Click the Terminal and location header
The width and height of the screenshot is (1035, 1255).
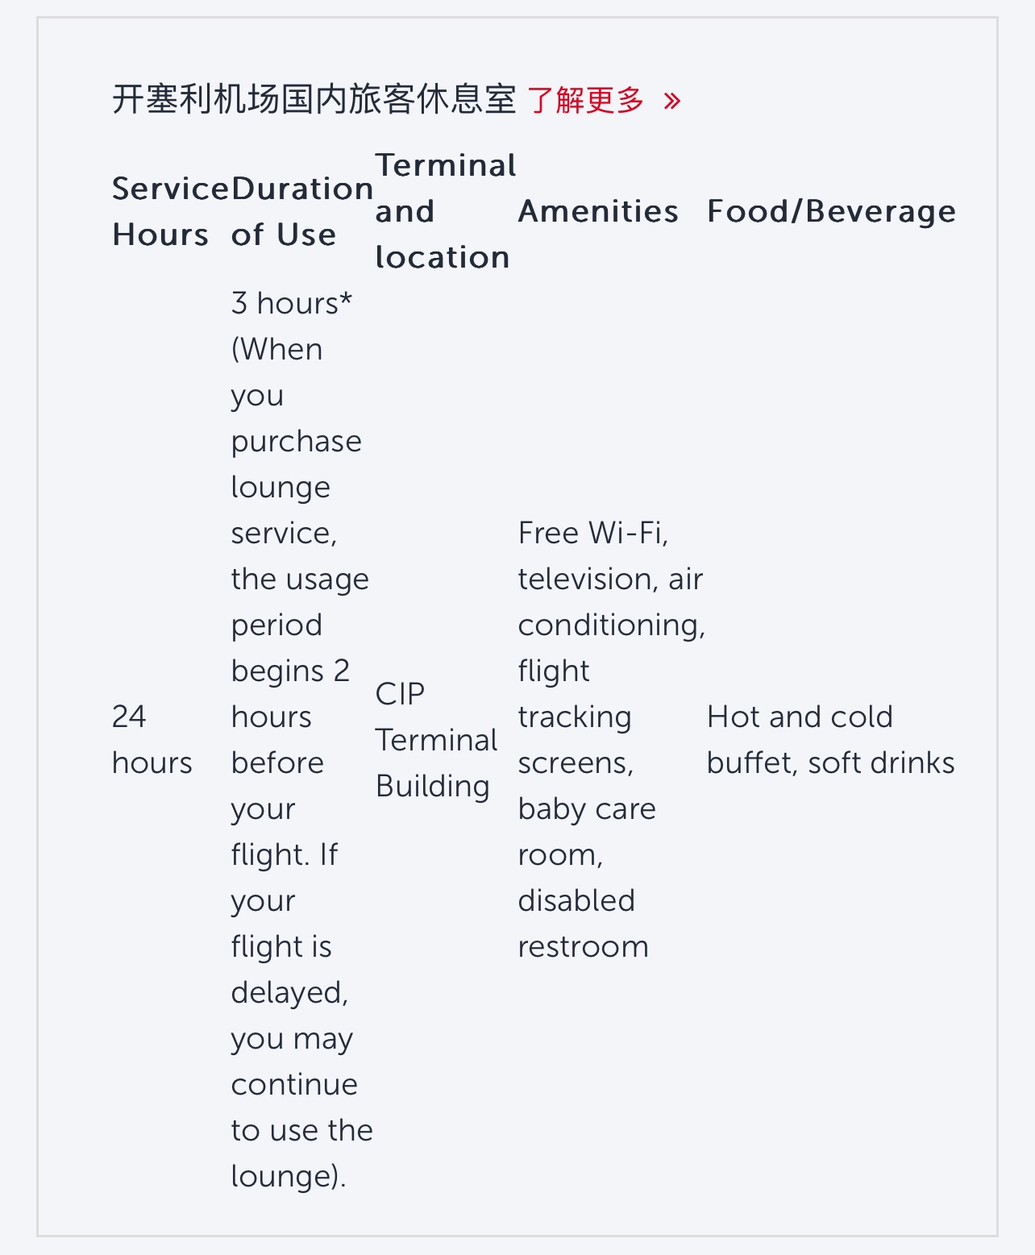446,211
